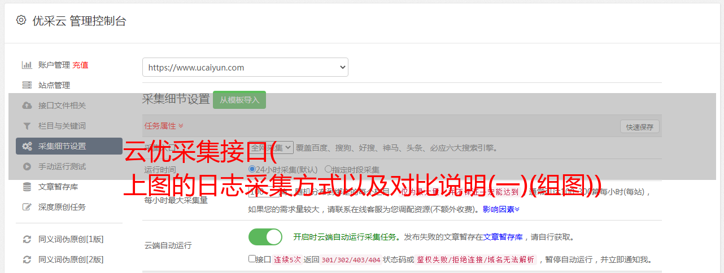Viewport: 724px width, 273px height.
Task: Select the 24小时采集(默认) radio button
Action: pyautogui.click(x=252, y=169)
